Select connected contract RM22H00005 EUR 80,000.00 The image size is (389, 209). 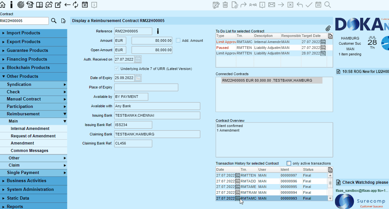tap(272, 80)
